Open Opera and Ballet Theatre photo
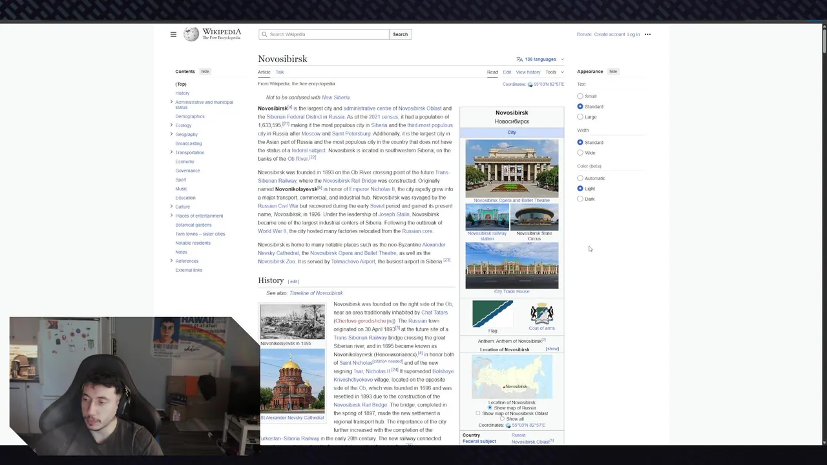The image size is (827, 465). [512, 168]
